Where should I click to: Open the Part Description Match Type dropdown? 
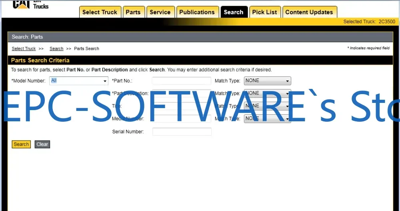tap(267, 93)
